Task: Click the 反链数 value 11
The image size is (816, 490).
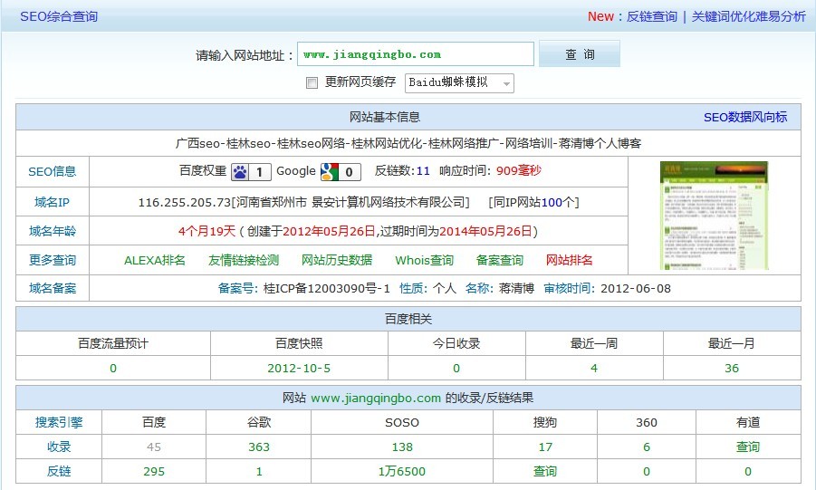Action: [423, 171]
